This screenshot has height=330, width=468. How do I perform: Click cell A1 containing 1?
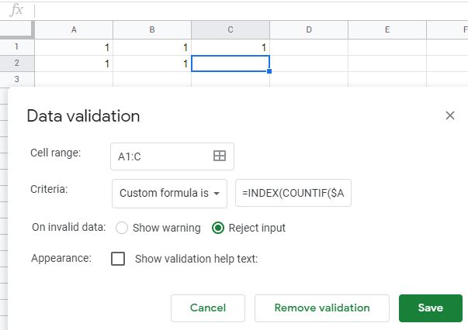(x=74, y=47)
